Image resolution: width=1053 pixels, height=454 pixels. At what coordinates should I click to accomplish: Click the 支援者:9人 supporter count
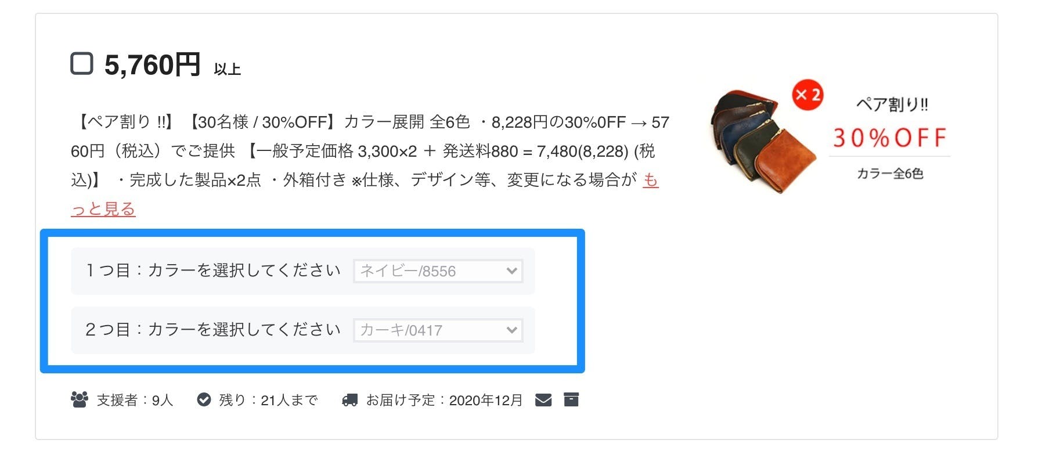click(x=135, y=400)
